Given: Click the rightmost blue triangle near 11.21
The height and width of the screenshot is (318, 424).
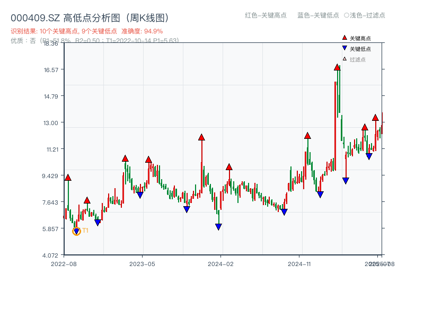Looking at the screenshot, I should (x=369, y=156).
